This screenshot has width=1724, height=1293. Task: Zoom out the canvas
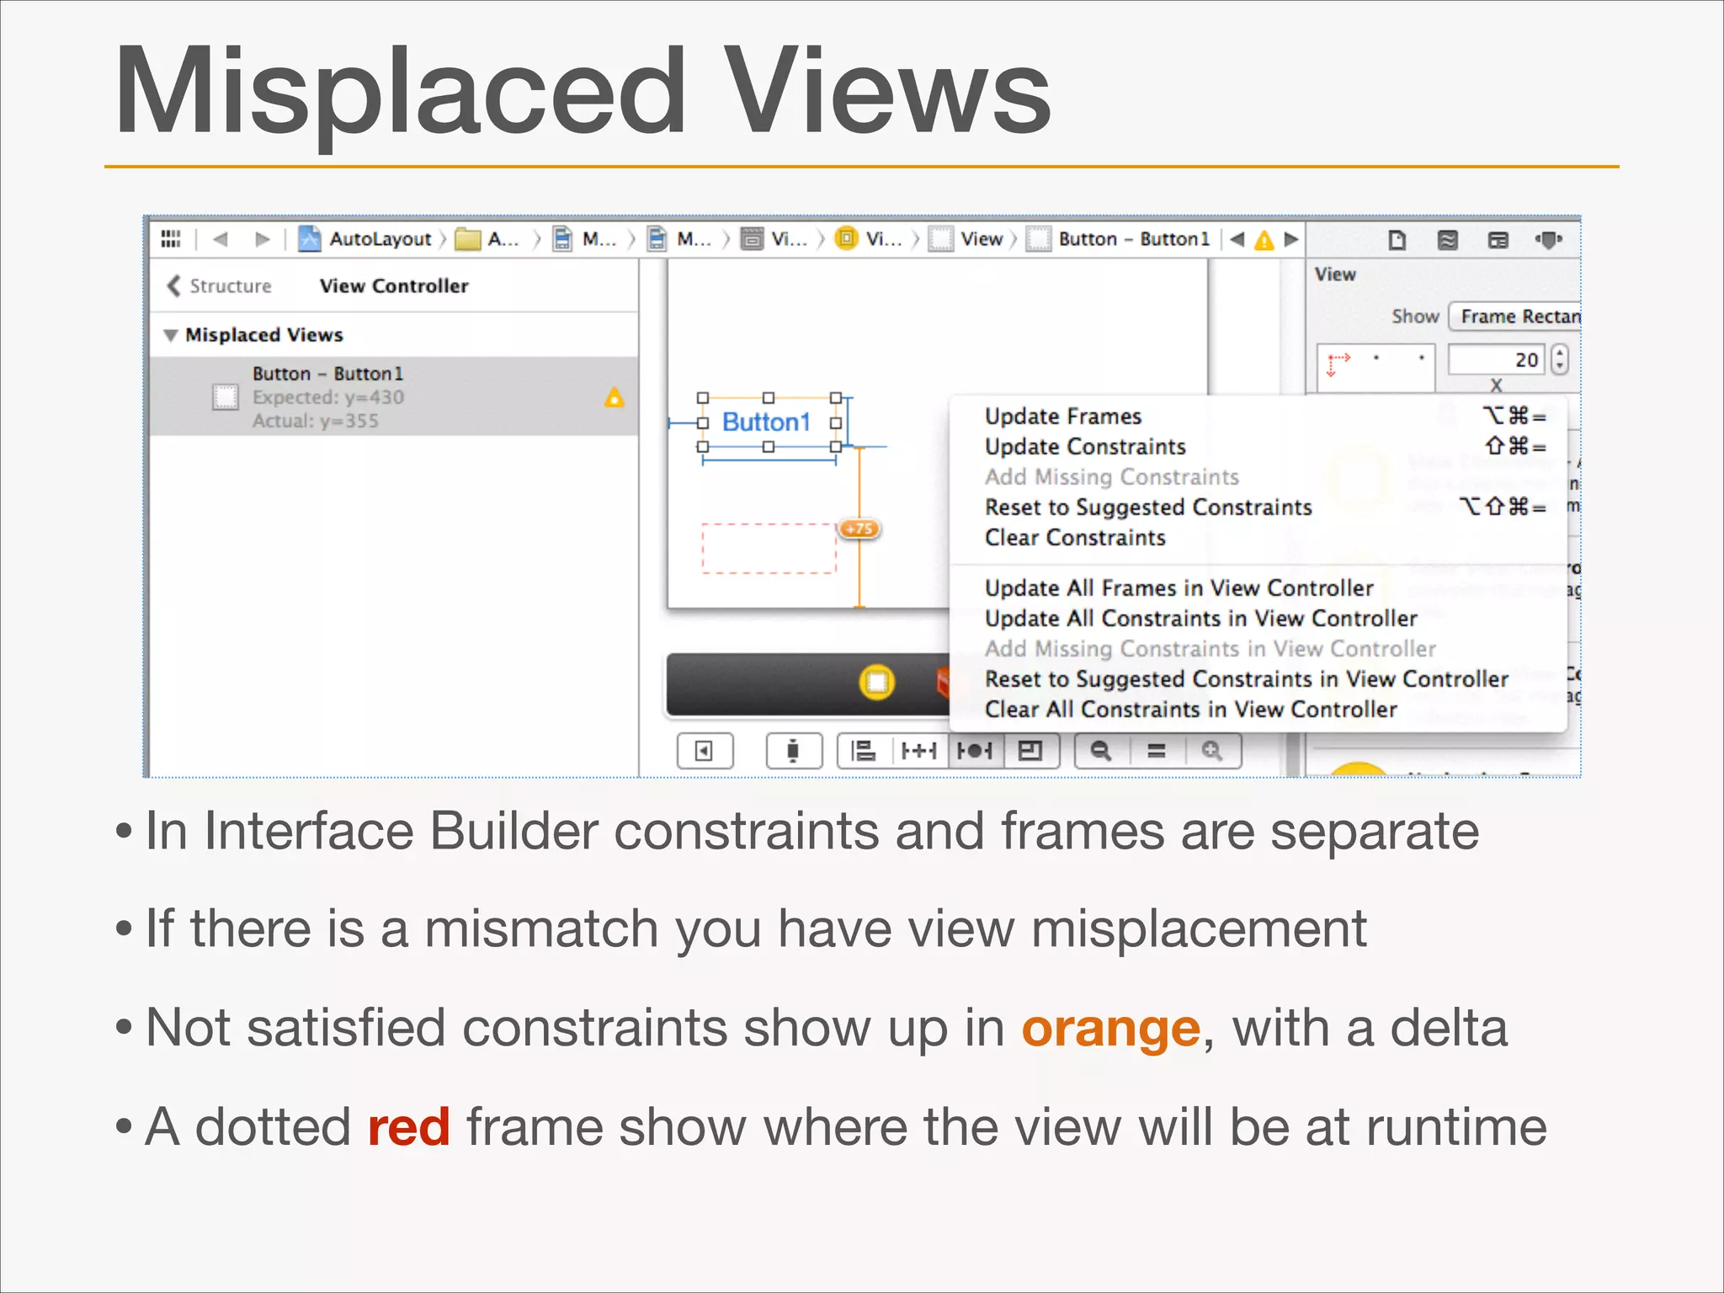click(1101, 750)
